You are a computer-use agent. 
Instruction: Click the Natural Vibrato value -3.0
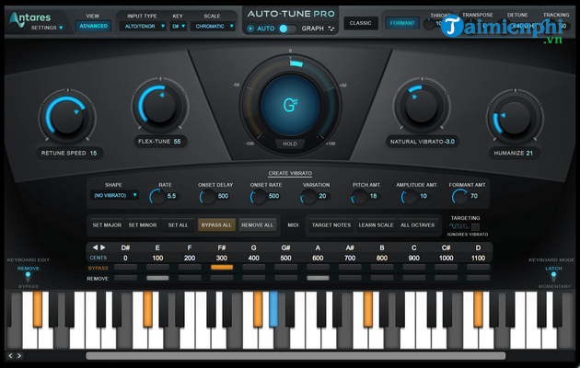click(x=449, y=142)
